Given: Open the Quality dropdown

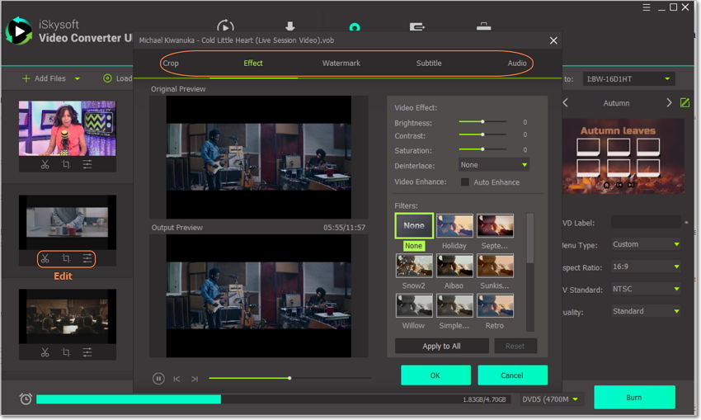Looking at the screenshot, I should (646, 312).
